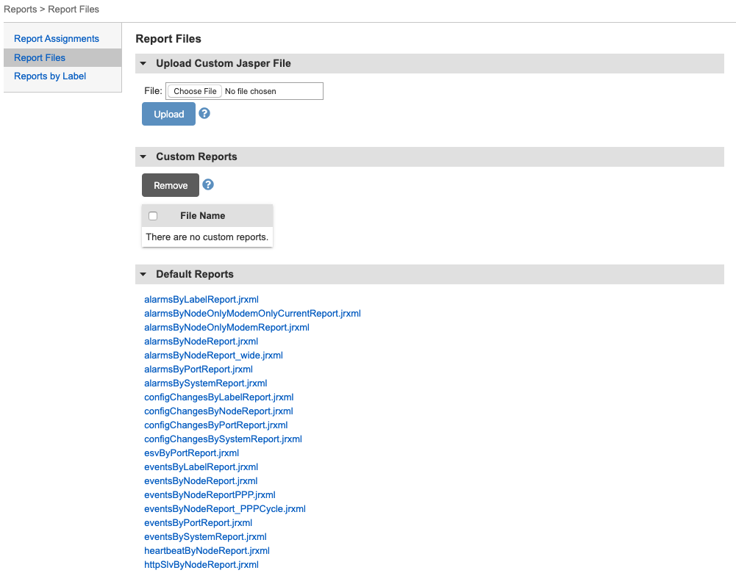Image resolution: width=736 pixels, height=573 pixels.
Task: Open httpSlvByNodeReport.jrxml link
Action: (201, 565)
